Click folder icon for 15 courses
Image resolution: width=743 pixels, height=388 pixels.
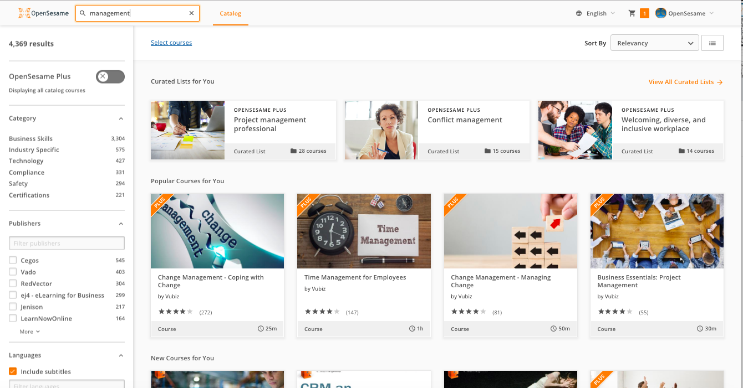[487, 151]
